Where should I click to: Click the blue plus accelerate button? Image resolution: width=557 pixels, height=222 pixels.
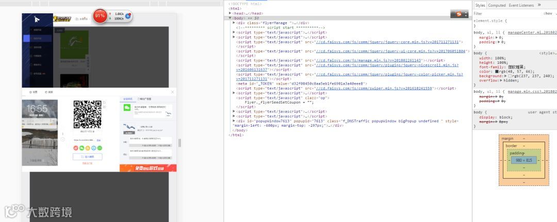point(128,16)
